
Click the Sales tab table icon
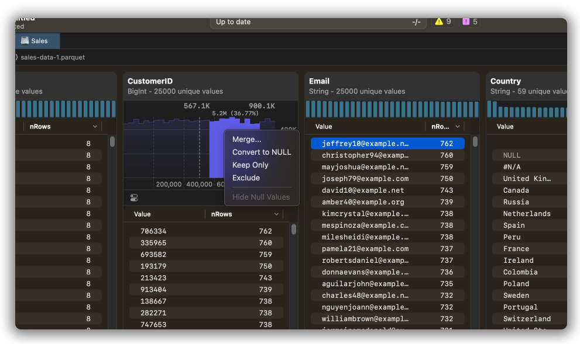(25, 41)
